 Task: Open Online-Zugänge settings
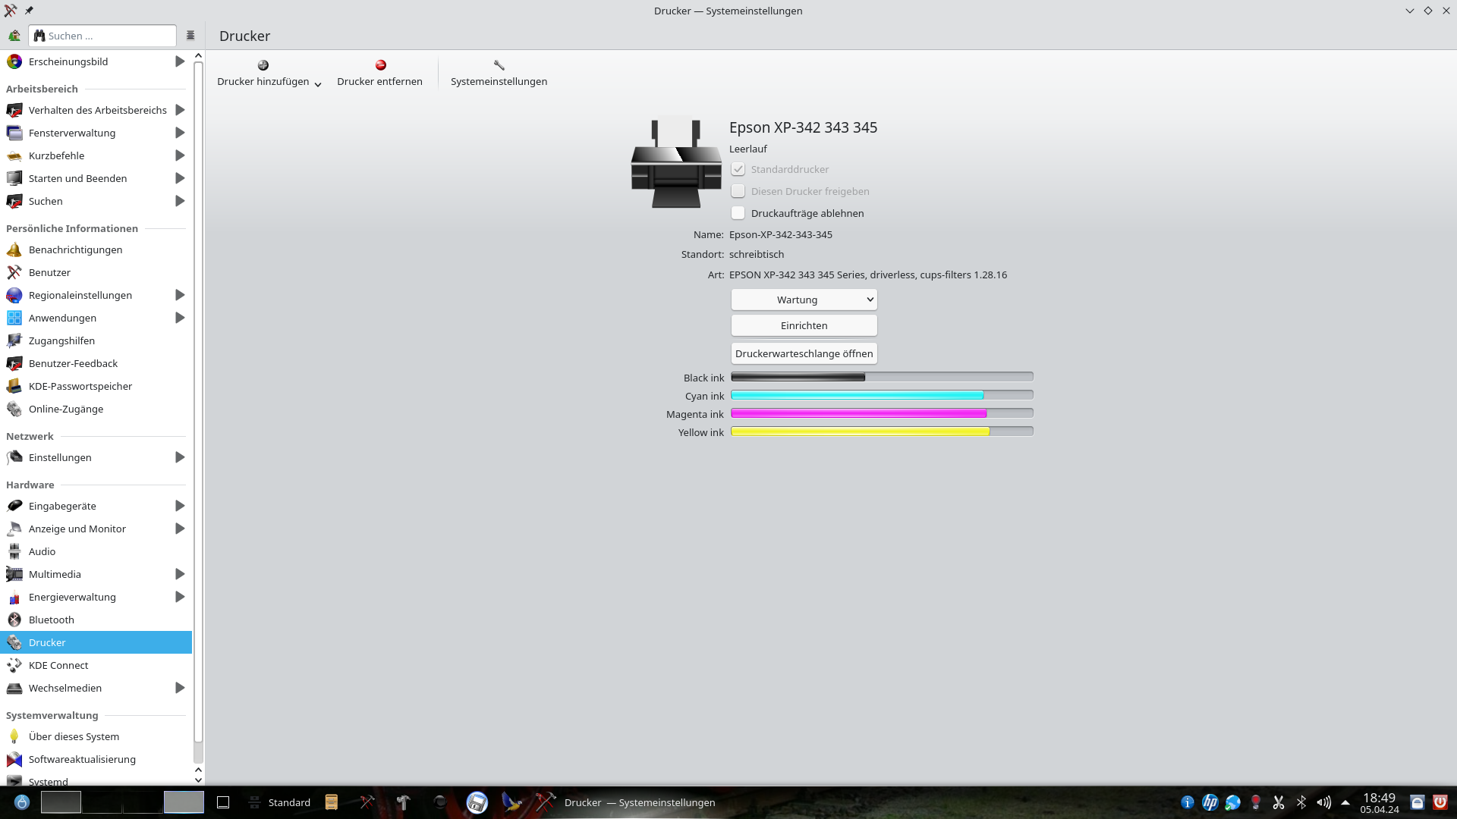96,409
